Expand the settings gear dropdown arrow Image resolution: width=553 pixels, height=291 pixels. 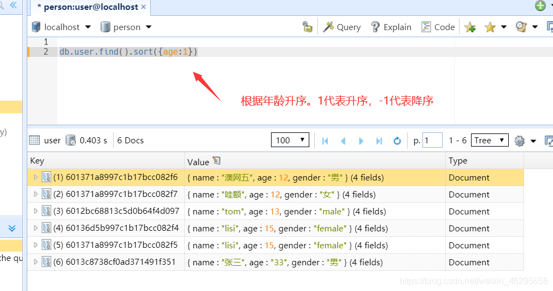[x=533, y=141]
